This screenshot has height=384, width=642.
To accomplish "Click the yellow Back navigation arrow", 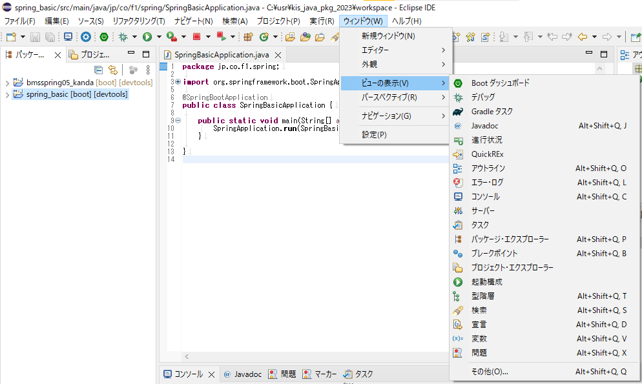I will point(582,37).
